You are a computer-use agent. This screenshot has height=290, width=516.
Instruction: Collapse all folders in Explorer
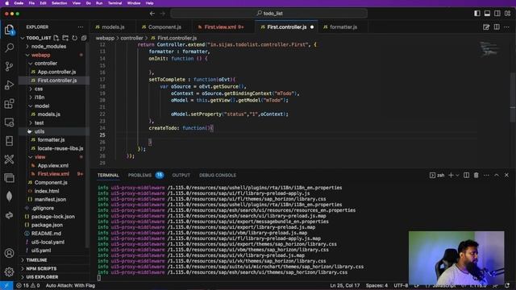(84, 38)
